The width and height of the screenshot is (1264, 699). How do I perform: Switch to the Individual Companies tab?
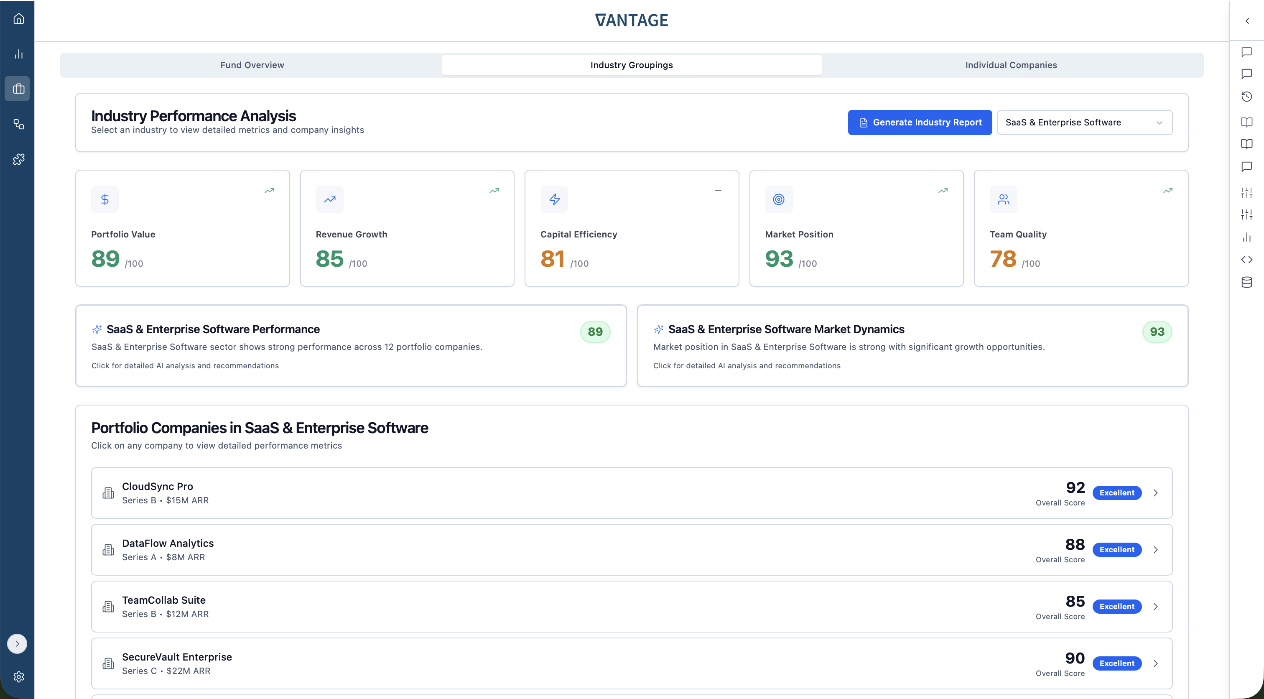(1011, 64)
